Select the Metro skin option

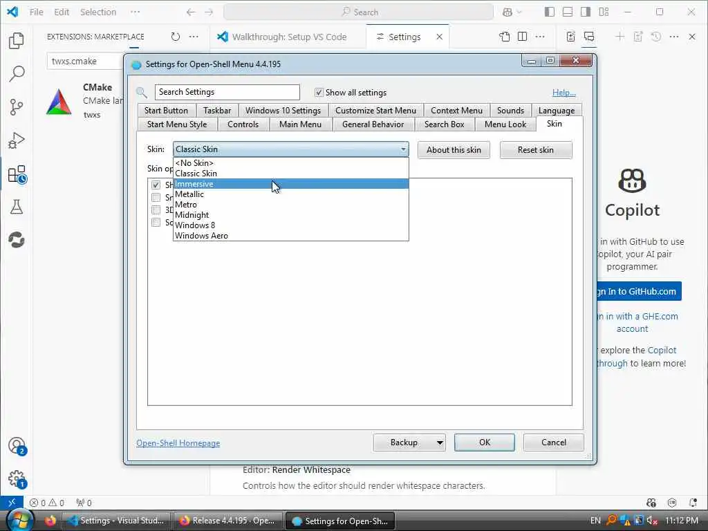click(x=291, y=205)
